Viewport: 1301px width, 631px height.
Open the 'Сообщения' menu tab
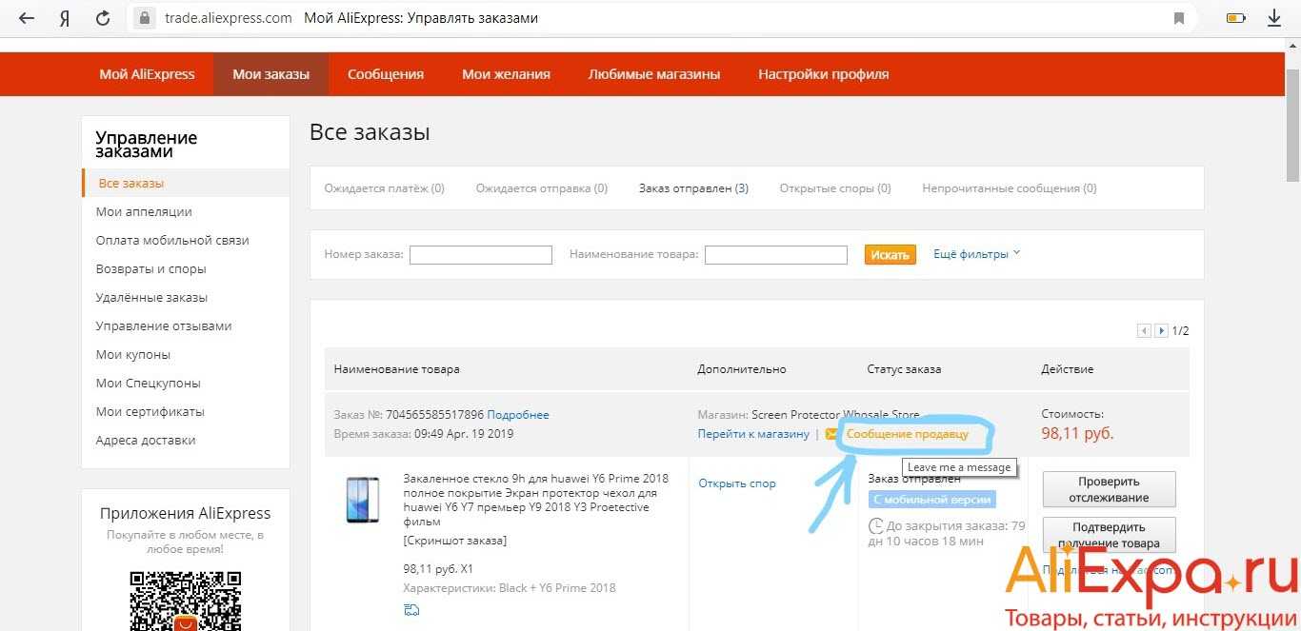(x=385, y=74)
